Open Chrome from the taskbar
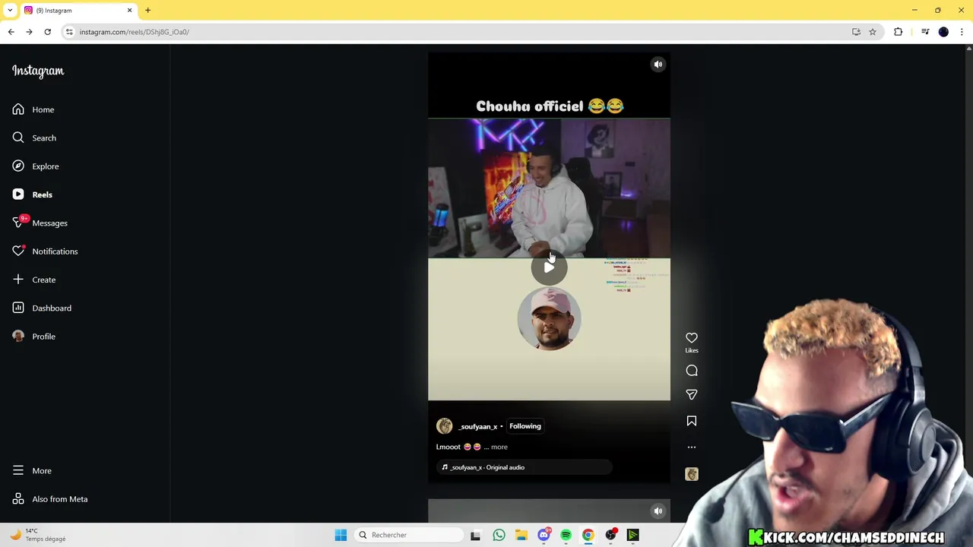The width and height of the screenshot is (973, 547). click(588, 535)
